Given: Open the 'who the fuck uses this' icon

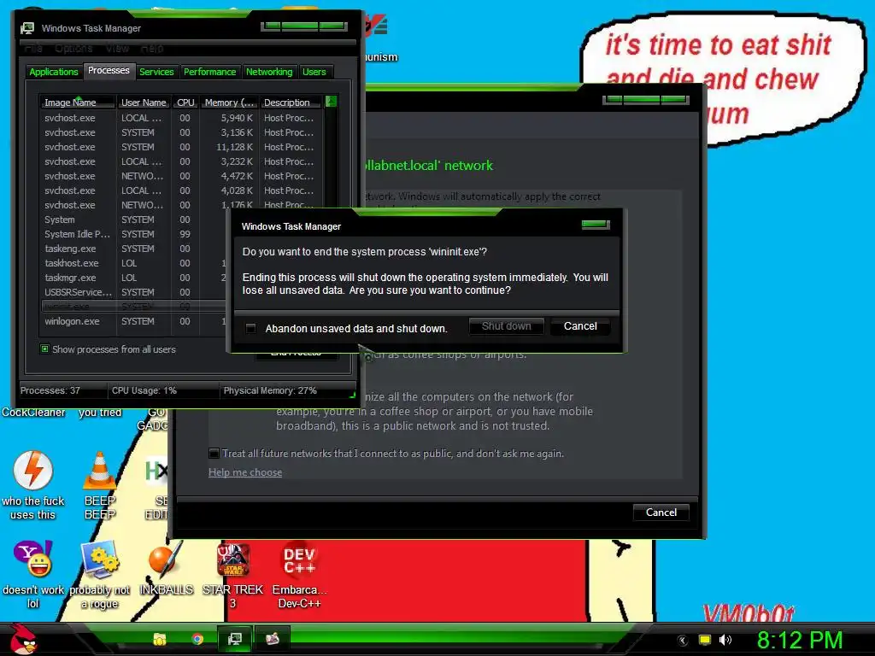Looking at the screenshot, I should 33,485.
